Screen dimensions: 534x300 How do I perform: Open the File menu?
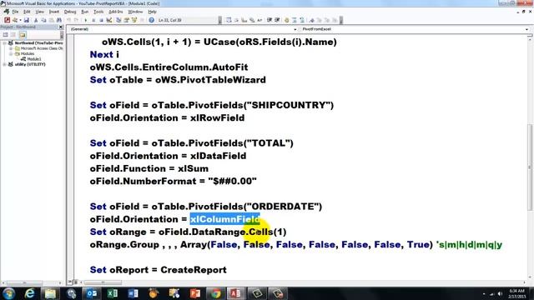pos(15,12)
